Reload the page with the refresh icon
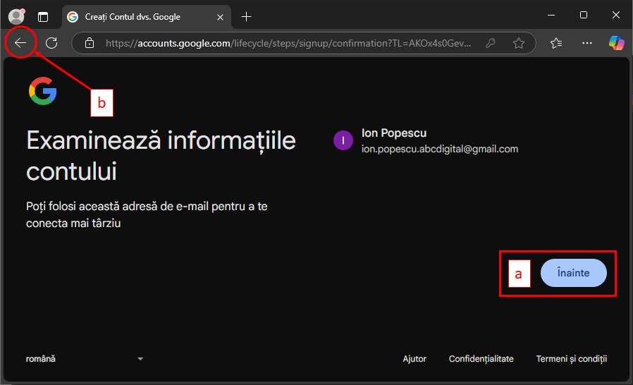Viewport: 633px width, 385px height. tap(51, 43)
